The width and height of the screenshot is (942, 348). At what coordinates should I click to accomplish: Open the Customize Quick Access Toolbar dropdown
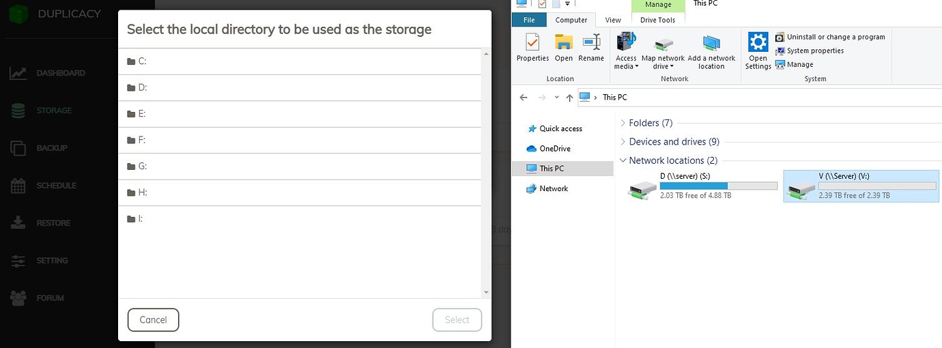click(x=568, y=4)
